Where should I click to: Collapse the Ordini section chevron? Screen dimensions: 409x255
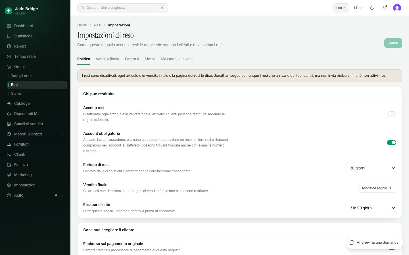[x=62, y=67]
